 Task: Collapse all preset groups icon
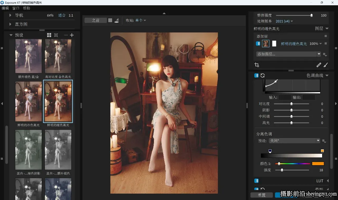[x=56, y=35]
